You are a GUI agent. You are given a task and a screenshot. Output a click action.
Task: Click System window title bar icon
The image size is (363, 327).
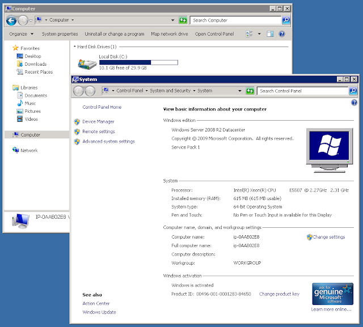pyautogui.click(x=75, y=79)
